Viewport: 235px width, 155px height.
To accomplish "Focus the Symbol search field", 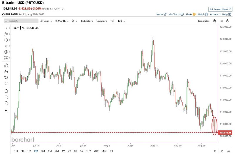I will tap(21, 21).
